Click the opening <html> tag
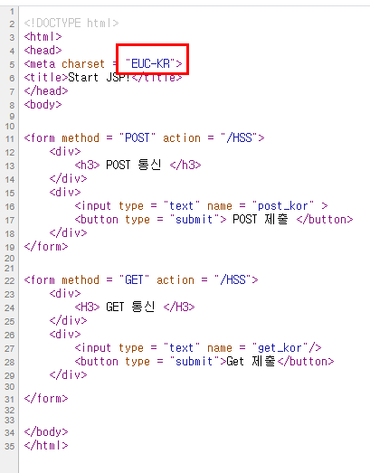 (43, 37)
